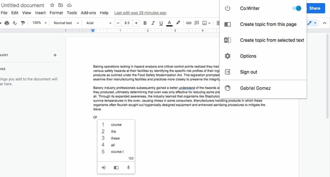
Task: Click the Options gear icon
Action: [227, 56]
